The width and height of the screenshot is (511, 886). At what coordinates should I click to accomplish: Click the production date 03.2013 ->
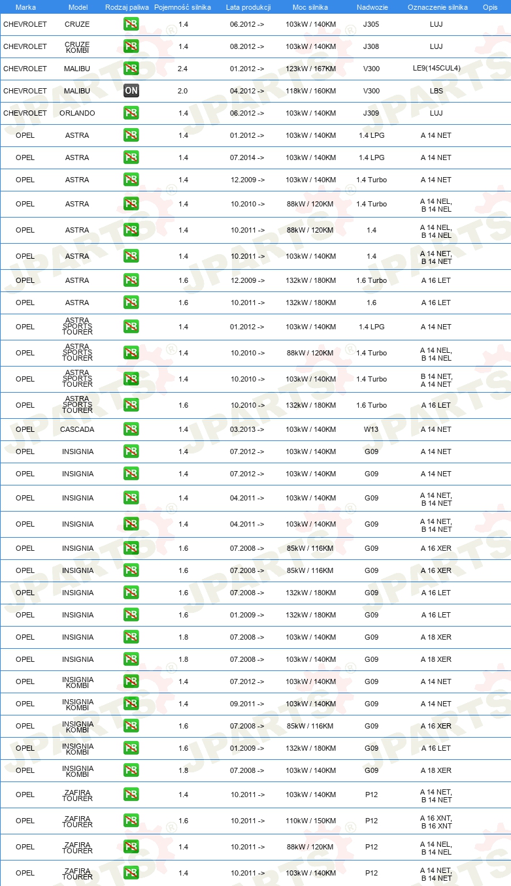248,429
